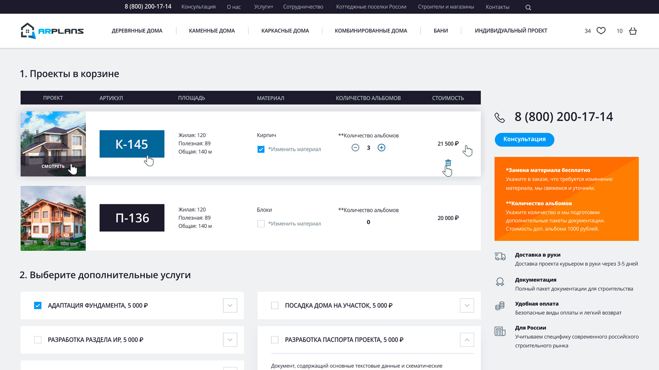Check change material for Блоки project
Viewport: 659px width, 370px height.
(261, 224)
